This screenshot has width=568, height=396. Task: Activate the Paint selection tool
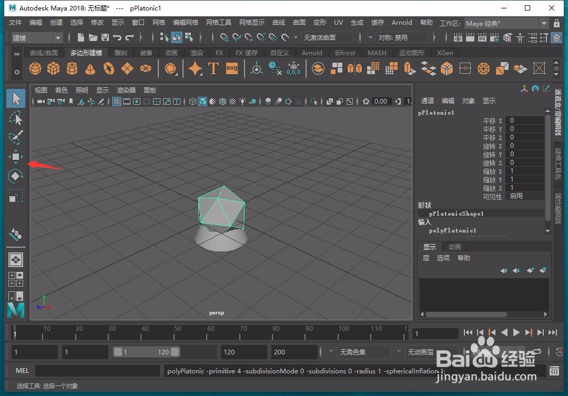point(16,137)
